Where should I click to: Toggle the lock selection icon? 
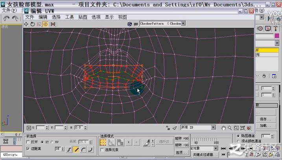pos(168,128)
